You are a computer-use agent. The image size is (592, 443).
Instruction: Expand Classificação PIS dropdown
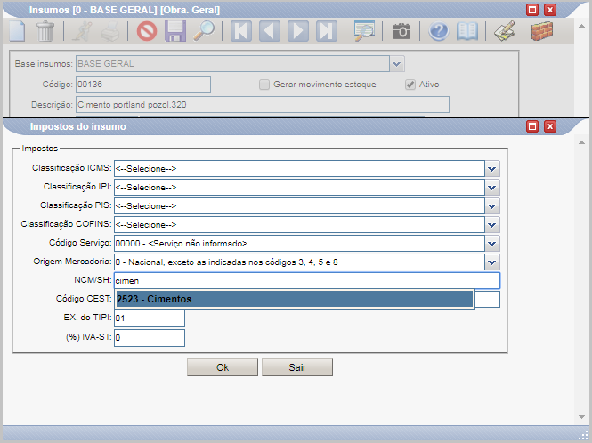(492, 206)
